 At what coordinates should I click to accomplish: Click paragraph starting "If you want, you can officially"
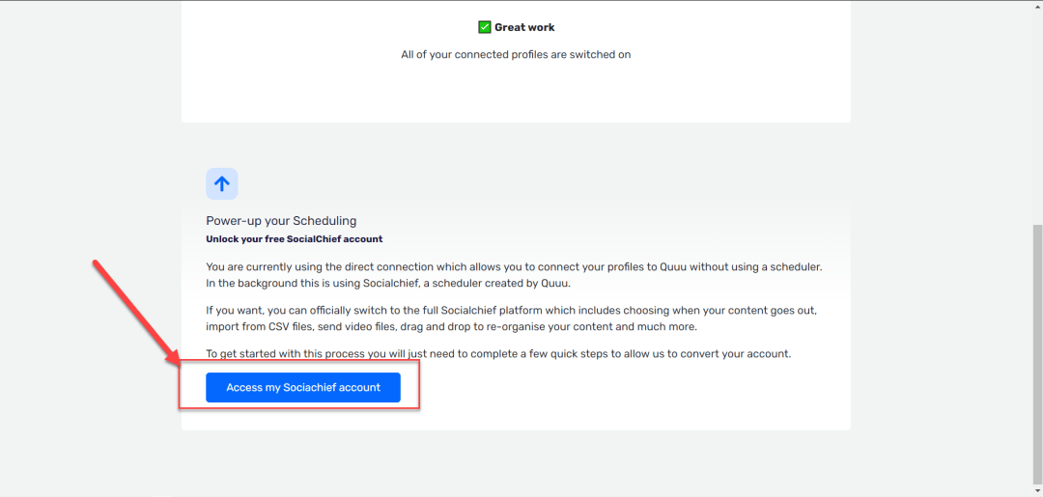tap(511, 318)
